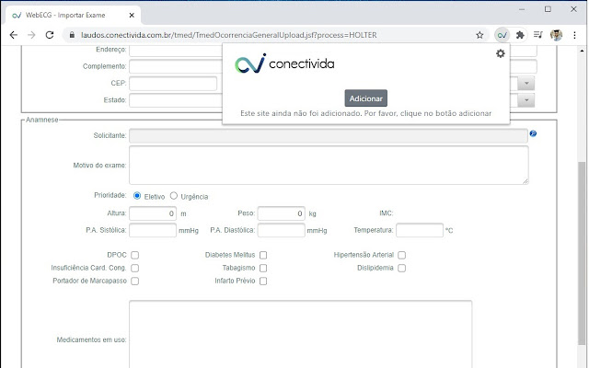Select the WebECG - Importar Exame tab
Screen dimensions: 589x368
[x=74, y=16]
